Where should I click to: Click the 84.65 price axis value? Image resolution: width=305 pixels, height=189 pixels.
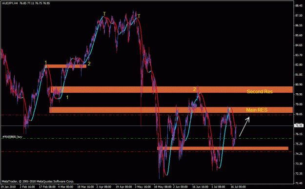[x=299, y=45]
